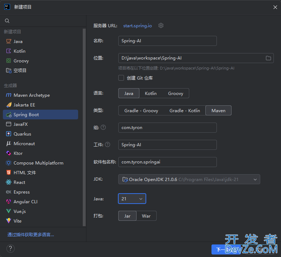Browse for location with folder icon

pos(268,58)
